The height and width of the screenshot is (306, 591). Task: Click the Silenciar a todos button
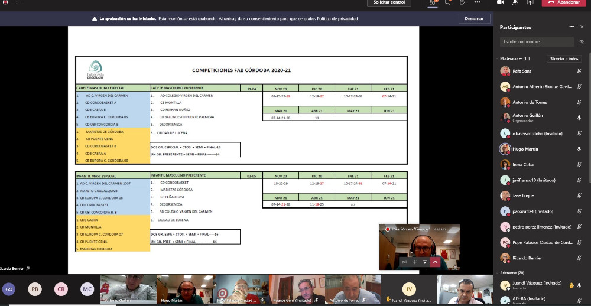(564, 59)
